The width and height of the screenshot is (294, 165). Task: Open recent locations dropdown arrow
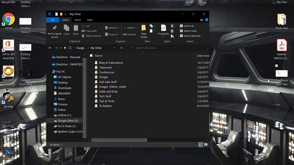(x=61, y=48)
